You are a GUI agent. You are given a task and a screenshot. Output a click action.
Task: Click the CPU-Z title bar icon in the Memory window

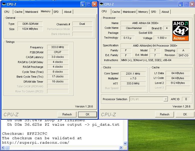4,4
